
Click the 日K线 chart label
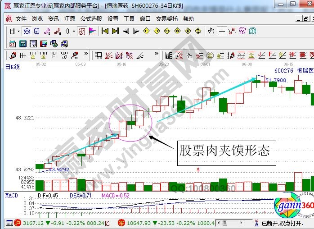tap(13, 67)
